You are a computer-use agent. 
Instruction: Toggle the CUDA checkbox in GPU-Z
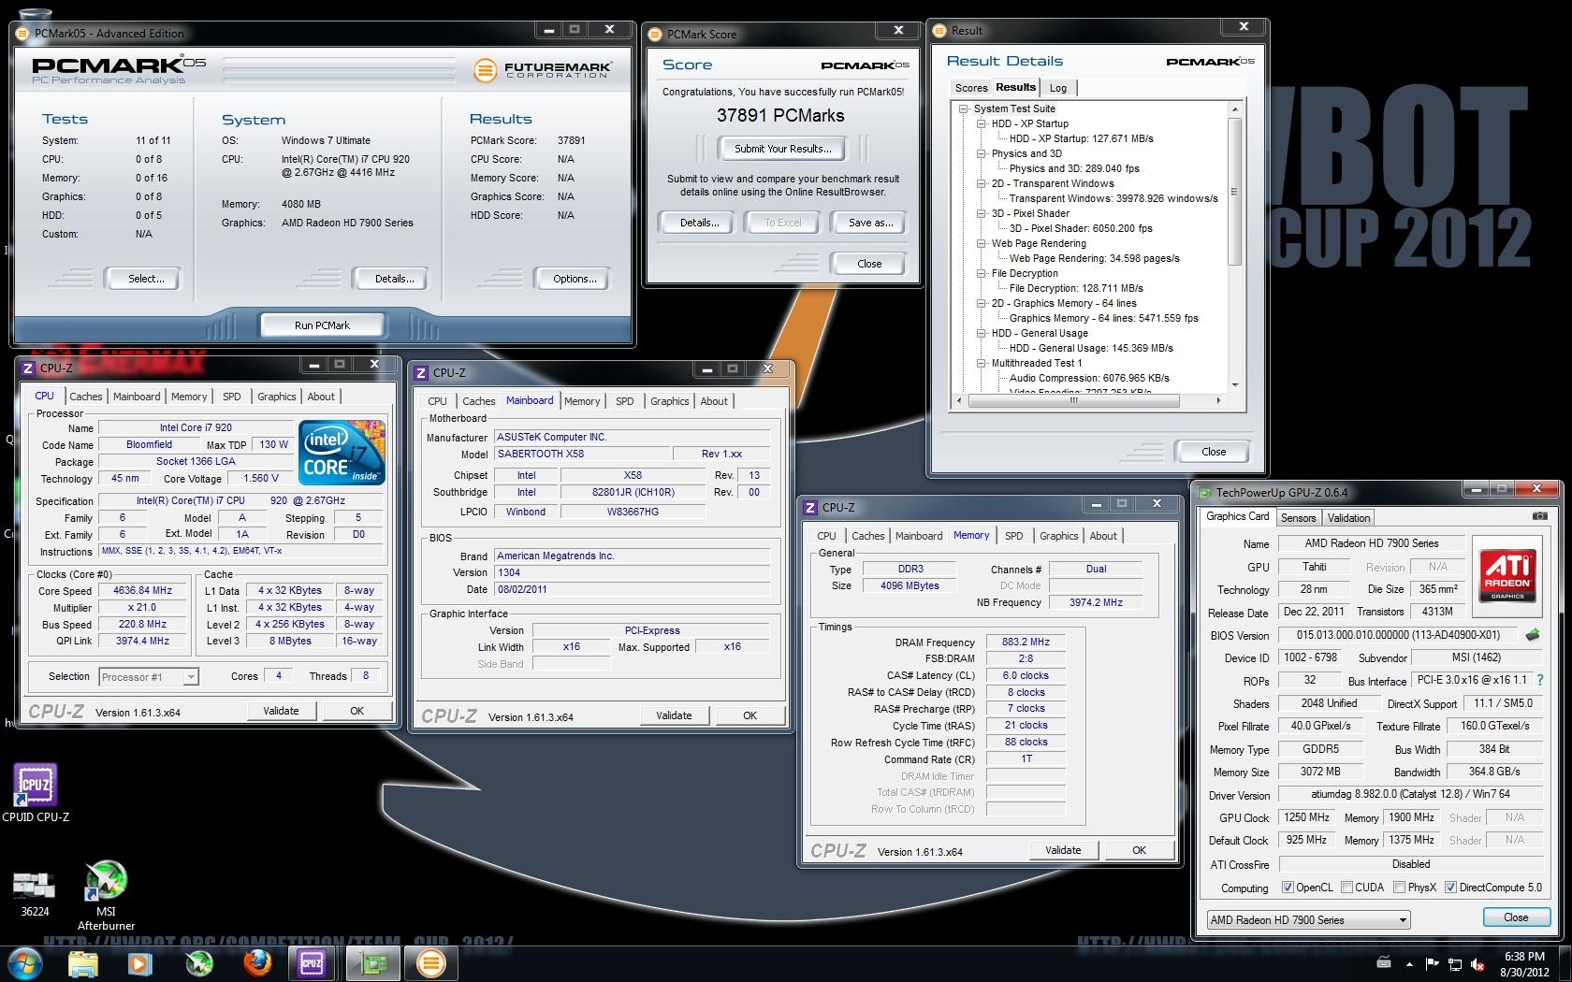pyautogui.click(x=1346, y=887)
